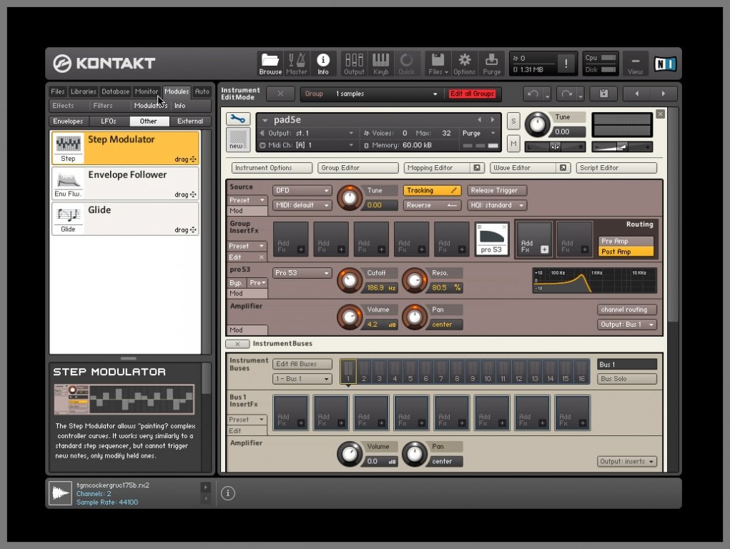
Task: Select Post Amp routing
Action: pos(625,252)
